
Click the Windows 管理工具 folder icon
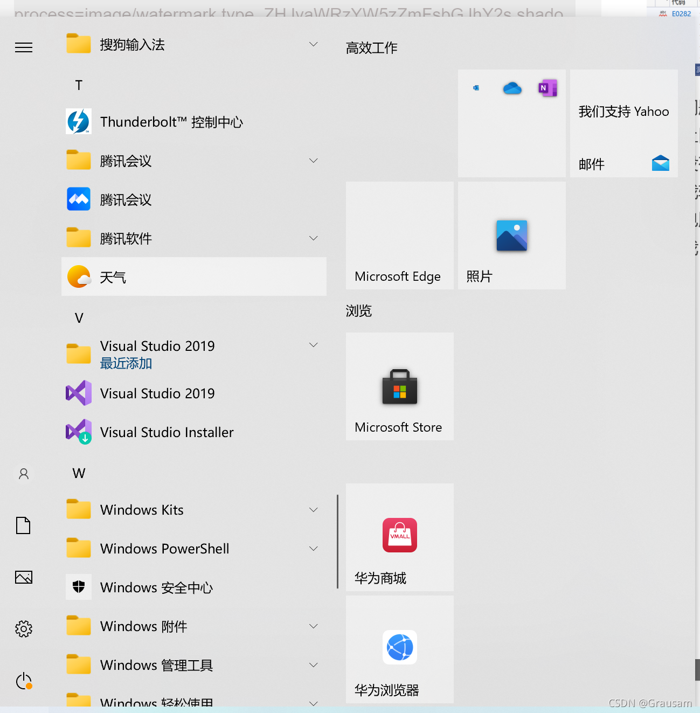pyautogui.click(x=79, y=664)
